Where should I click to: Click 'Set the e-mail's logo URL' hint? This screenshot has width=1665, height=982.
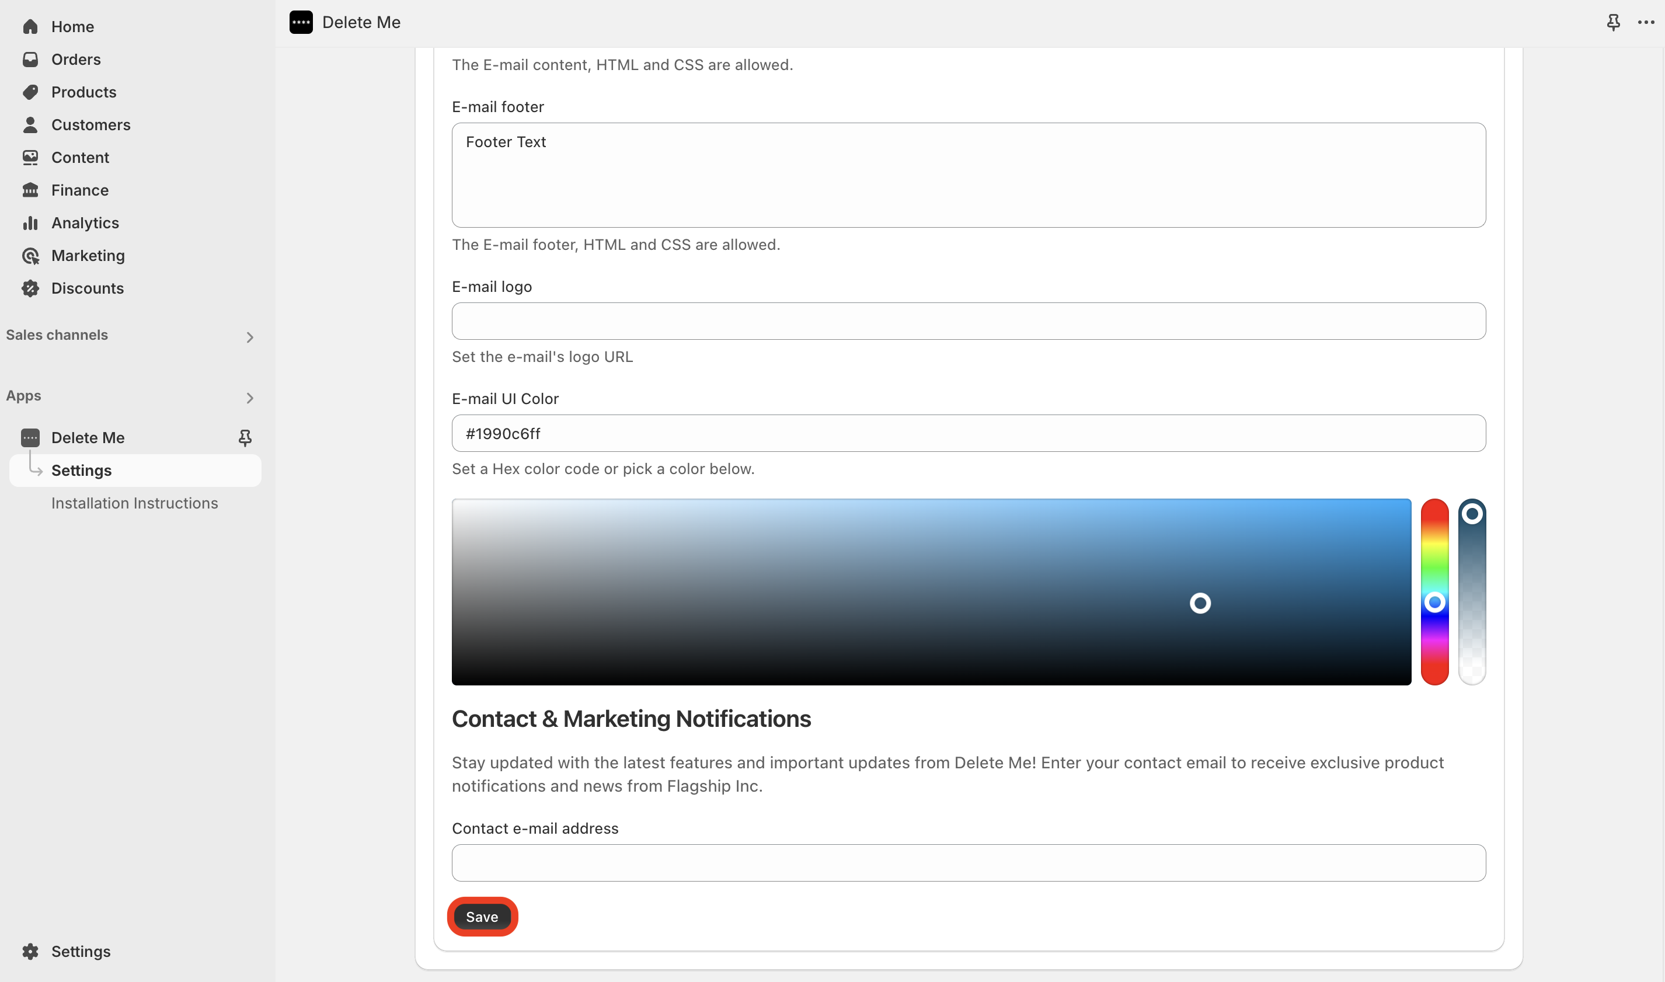click(x=542, y=357)
